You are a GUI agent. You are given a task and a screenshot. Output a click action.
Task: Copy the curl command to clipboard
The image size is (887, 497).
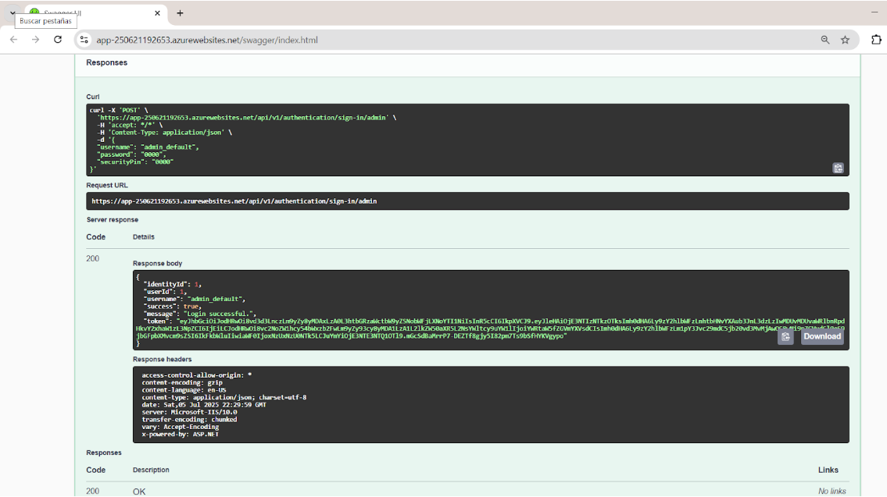pos(838,168)
